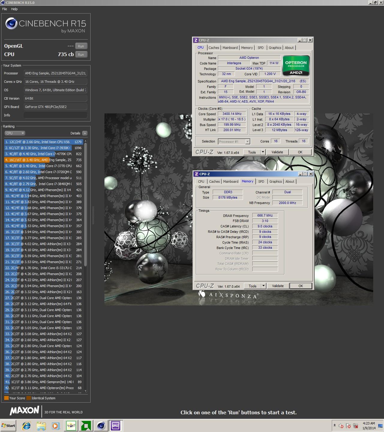Open About tab in upper CPU-Z window
384x432 pixels.
tap(289, 48)
